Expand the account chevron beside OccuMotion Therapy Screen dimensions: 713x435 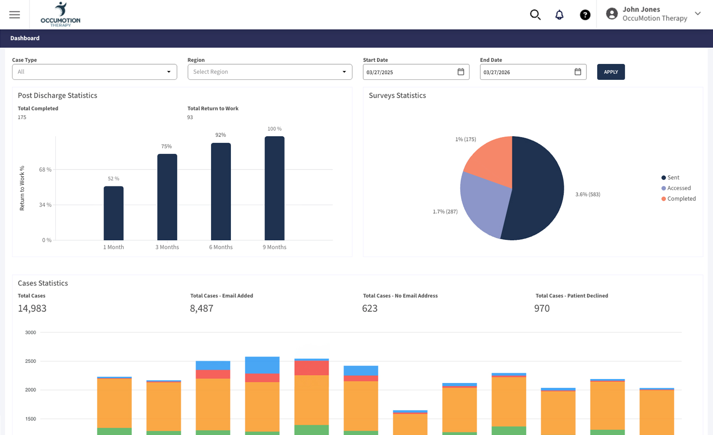pyautogui.click(x=698, y=14)
